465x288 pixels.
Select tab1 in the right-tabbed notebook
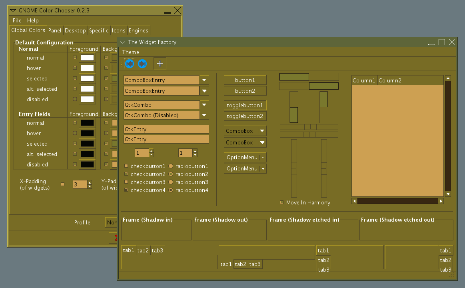pyautogui.click(x=445, y=251)
